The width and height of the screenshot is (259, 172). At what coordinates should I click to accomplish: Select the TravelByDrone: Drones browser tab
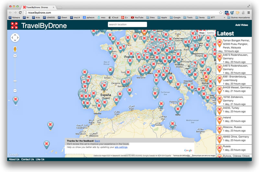point(38,7)
